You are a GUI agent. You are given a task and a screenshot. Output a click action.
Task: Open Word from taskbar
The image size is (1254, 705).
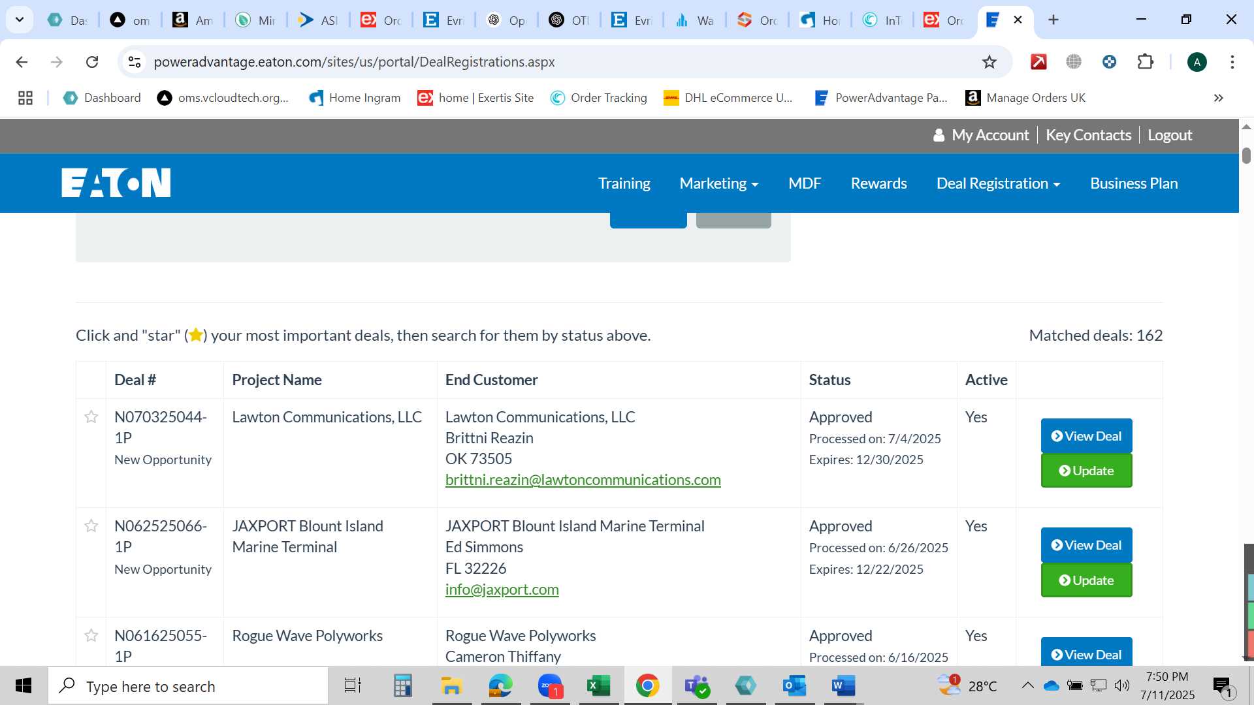pos(843,686)
